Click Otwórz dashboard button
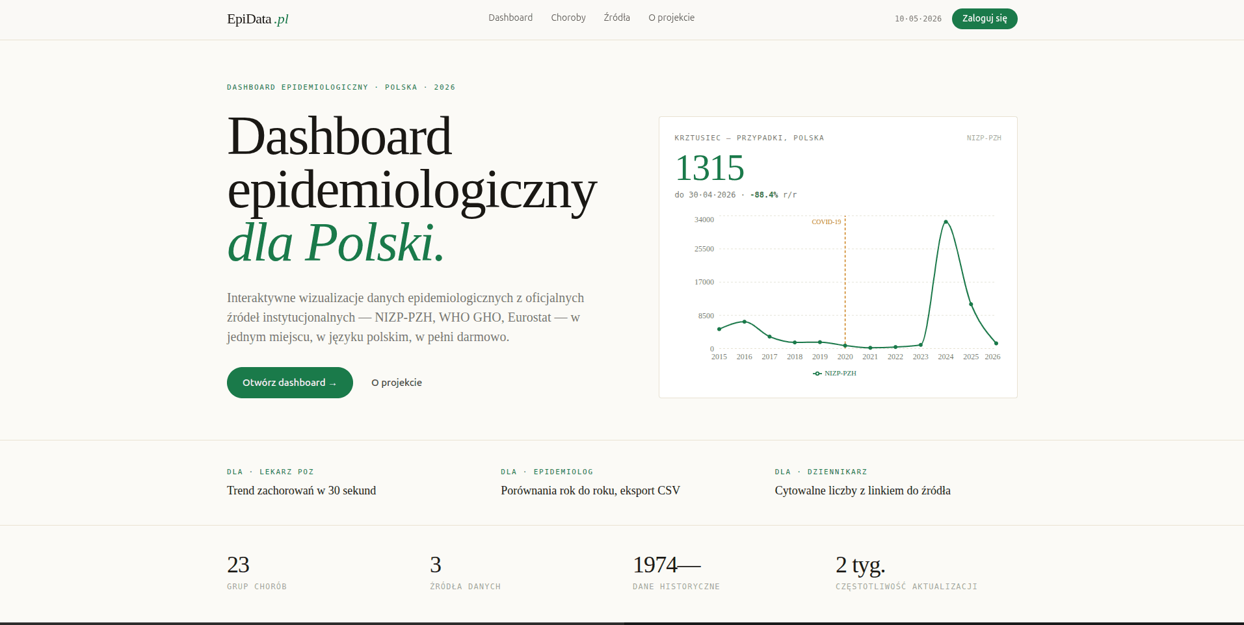 pos(290,383)
